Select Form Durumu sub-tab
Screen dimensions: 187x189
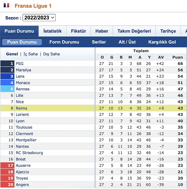[x=64, y=42]
